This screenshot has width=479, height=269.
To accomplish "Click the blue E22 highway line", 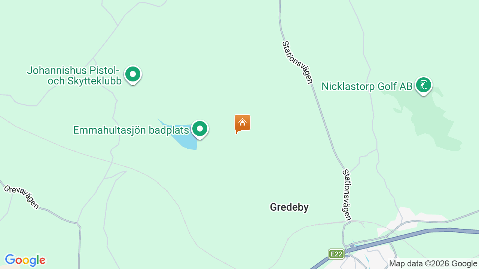I will 412,233.
